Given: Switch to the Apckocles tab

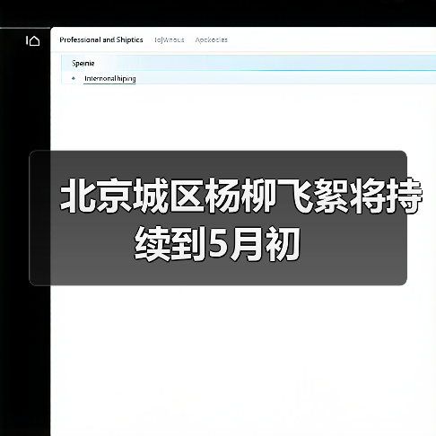Looking at the screenshot, I should 212,39.
